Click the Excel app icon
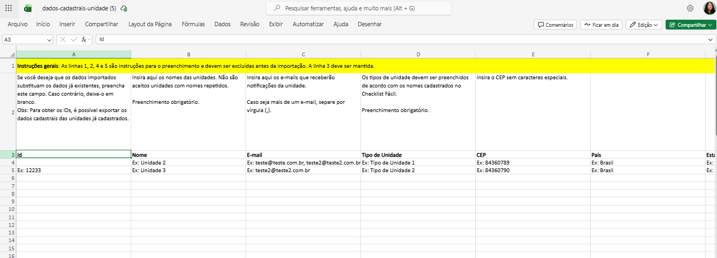The height and width of the screenshot is (258, 717). click(x=28, y=8)
